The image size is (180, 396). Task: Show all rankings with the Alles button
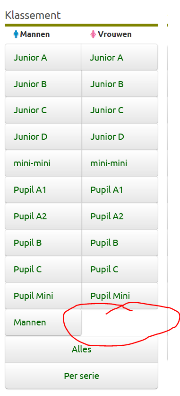(82, 349)
